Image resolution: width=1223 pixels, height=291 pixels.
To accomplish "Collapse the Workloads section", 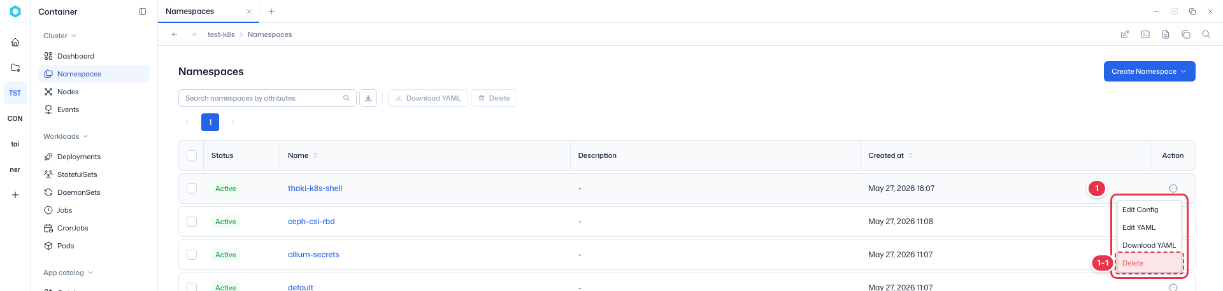I will point(66,136).
